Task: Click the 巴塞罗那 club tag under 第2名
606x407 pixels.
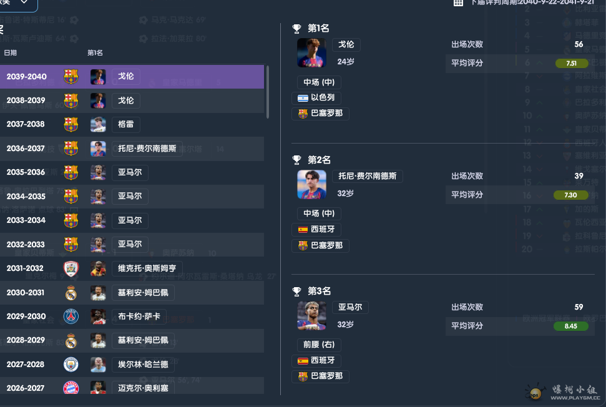Action: coord(320,245)
